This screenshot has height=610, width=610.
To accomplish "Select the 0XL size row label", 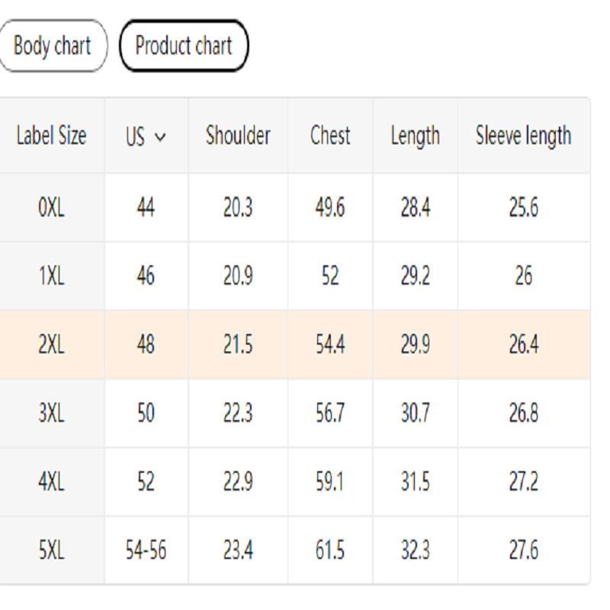I will pyautogui.click(x=51, y=207).
